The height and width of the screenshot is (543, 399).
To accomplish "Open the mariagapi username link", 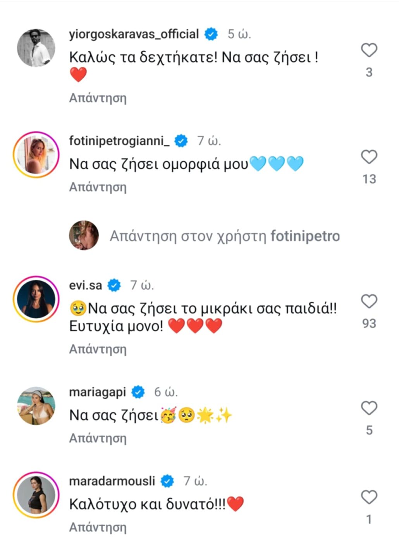I will click(98, 392).
